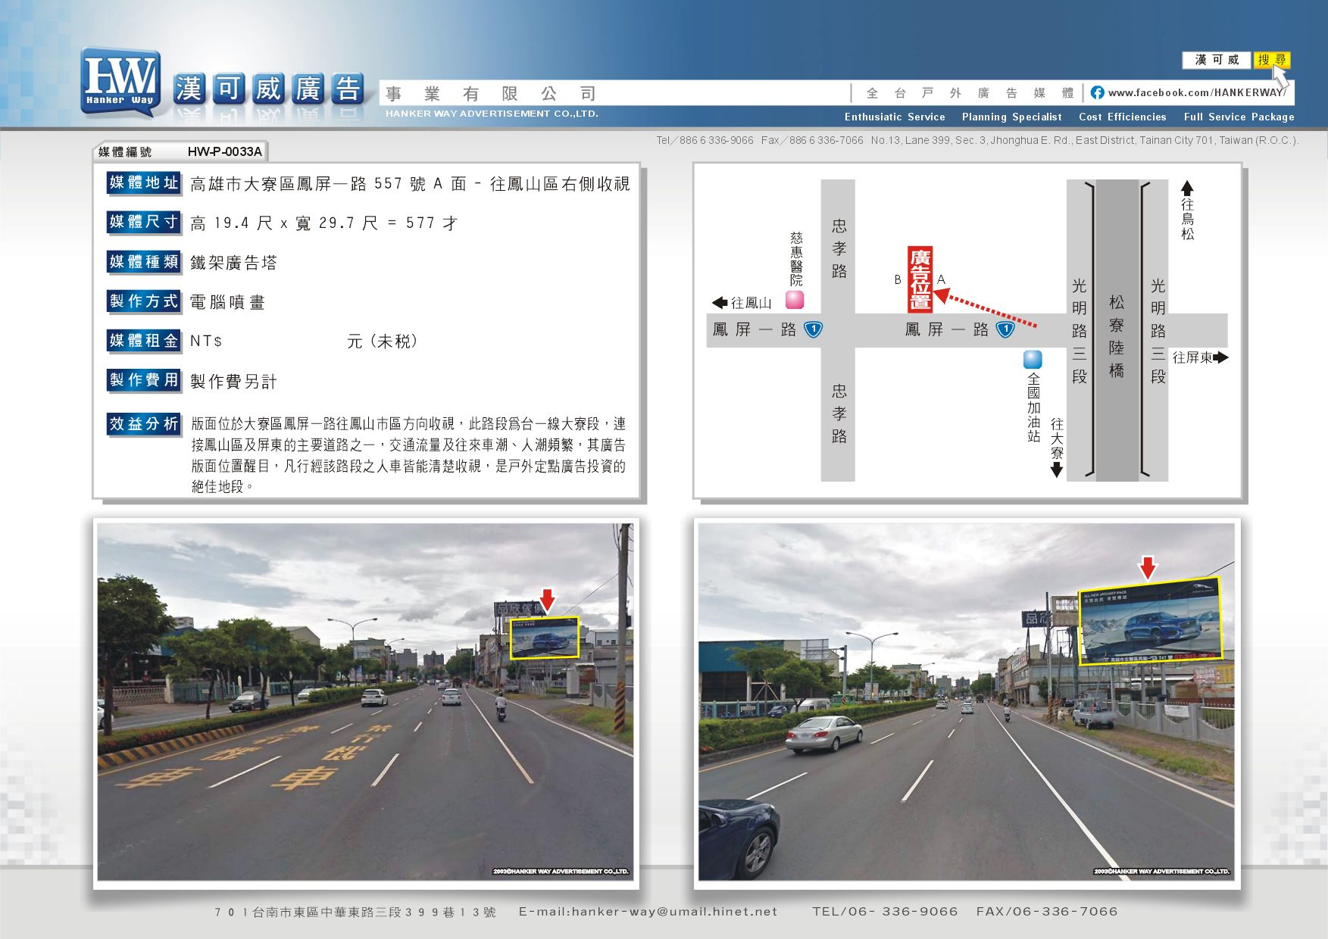Screen dimensions: 1328x939
Task: Click the 媒體租金 label
Action: coord(144,341)
